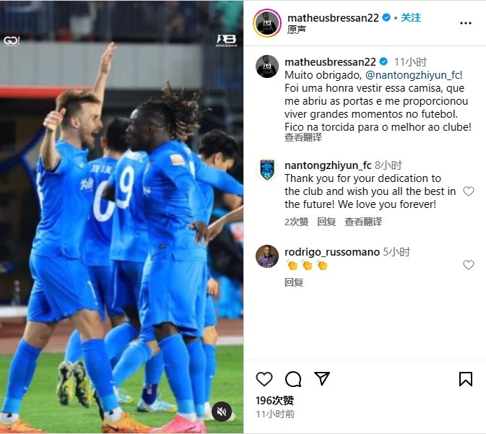The image size is (486, 434).
Task: Open matheusbressan22 header profile picture
Action: click(267, 23)
